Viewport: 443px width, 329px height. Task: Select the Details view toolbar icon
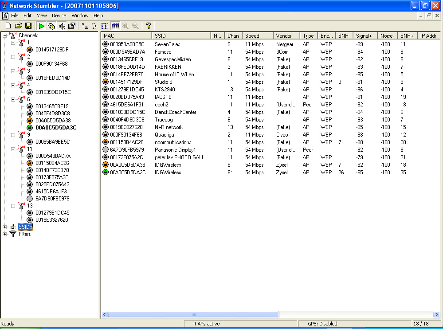click(115, 26)
